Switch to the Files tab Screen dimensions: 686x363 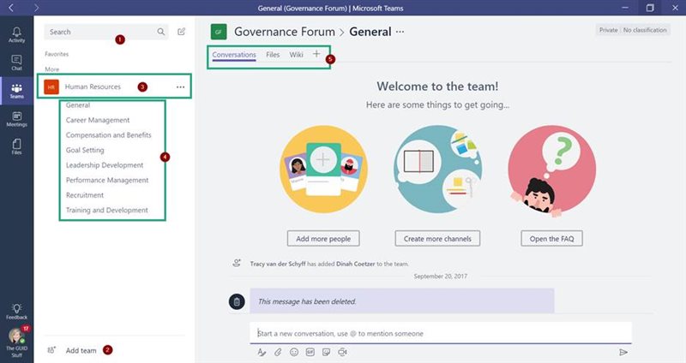pos(273,55)
